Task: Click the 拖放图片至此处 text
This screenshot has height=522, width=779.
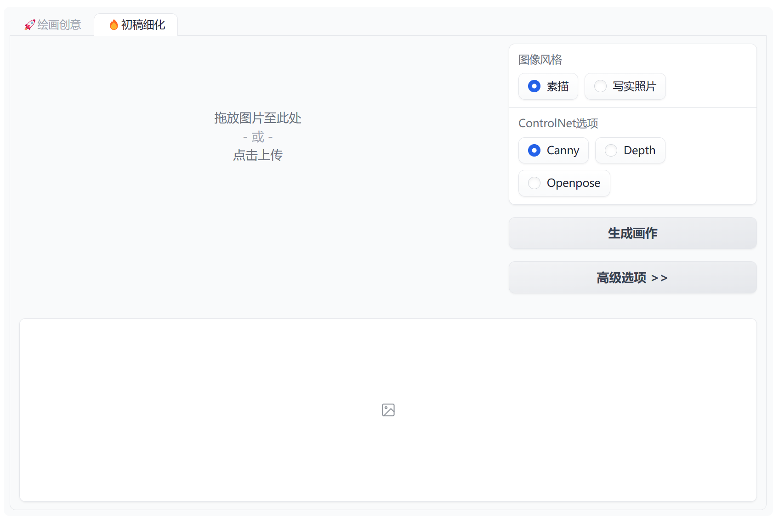Action: click(257, 118)
